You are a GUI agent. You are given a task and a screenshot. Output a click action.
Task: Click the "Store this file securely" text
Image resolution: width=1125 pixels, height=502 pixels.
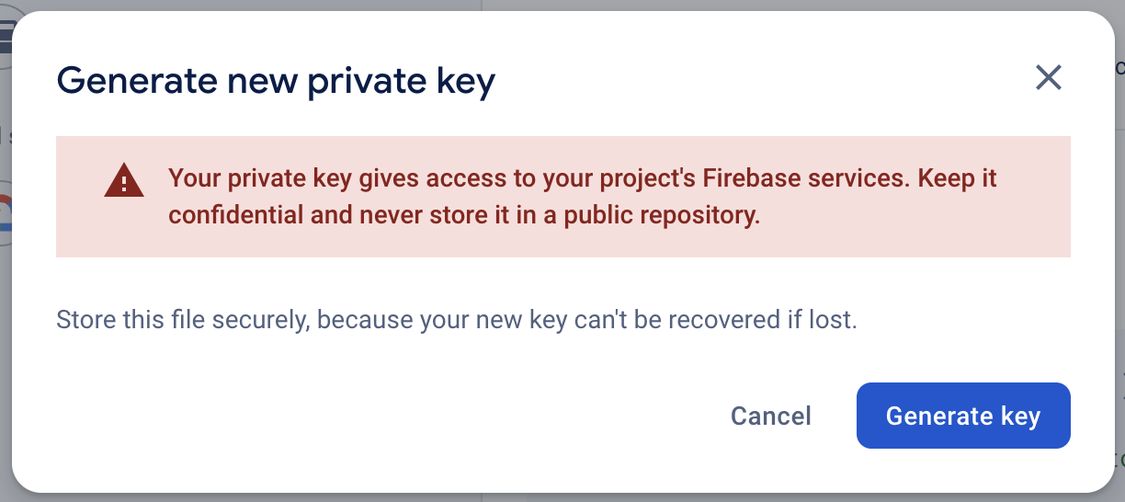(x=179, y=321)
